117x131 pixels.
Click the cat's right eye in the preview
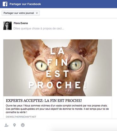coord(76,65)
